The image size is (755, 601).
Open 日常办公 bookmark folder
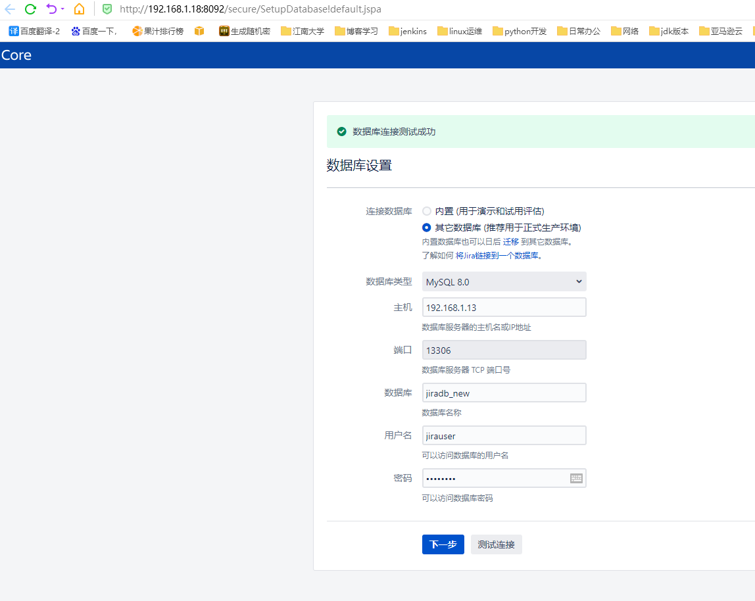[579, 32]
